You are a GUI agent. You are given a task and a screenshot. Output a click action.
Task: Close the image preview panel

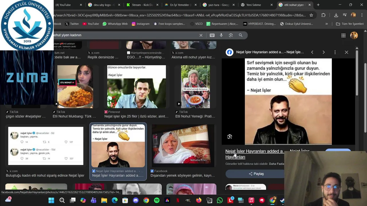(x=346, y=52)
